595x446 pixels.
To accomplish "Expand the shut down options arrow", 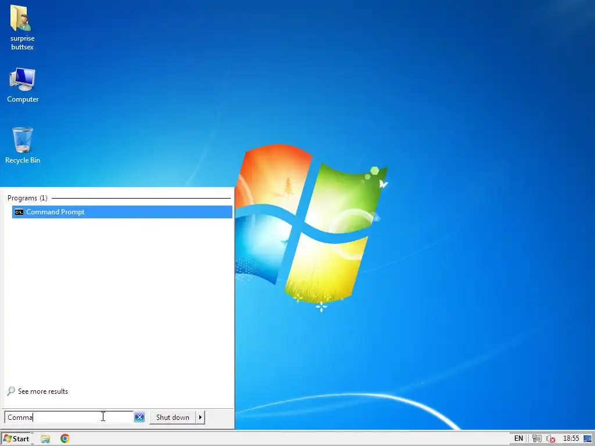I will coord(200,417).
